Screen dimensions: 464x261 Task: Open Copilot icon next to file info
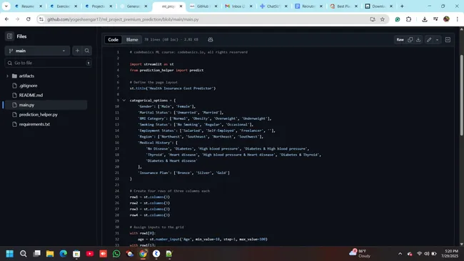point(211,40)
